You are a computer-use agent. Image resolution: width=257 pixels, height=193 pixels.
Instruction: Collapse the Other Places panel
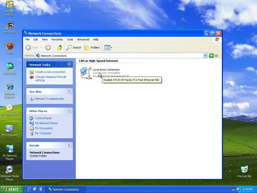click(69, 111)
